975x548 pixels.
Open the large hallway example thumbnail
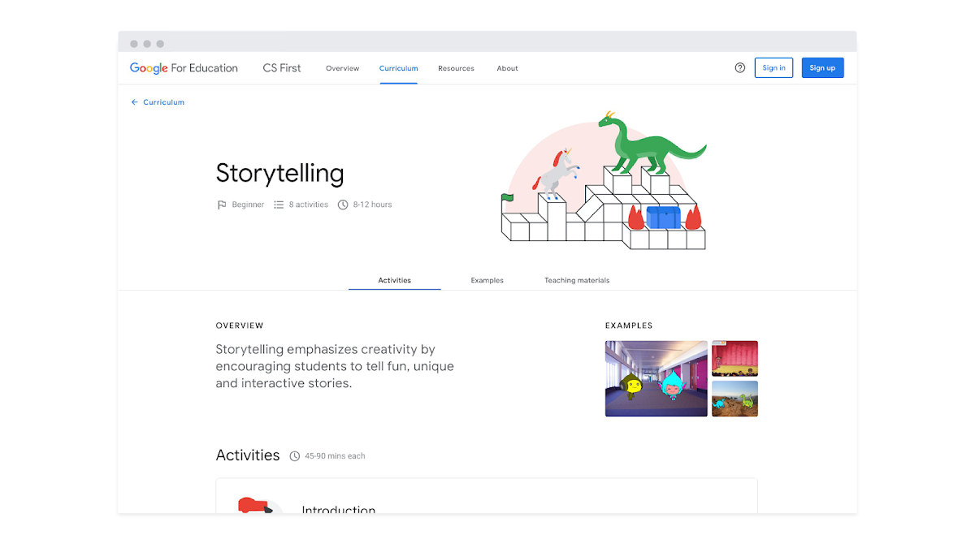[656, 378]
